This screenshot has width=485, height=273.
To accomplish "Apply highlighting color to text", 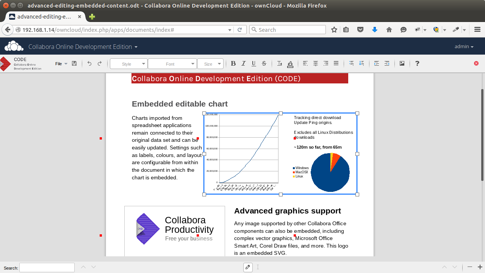I will [x=290, y=64].
